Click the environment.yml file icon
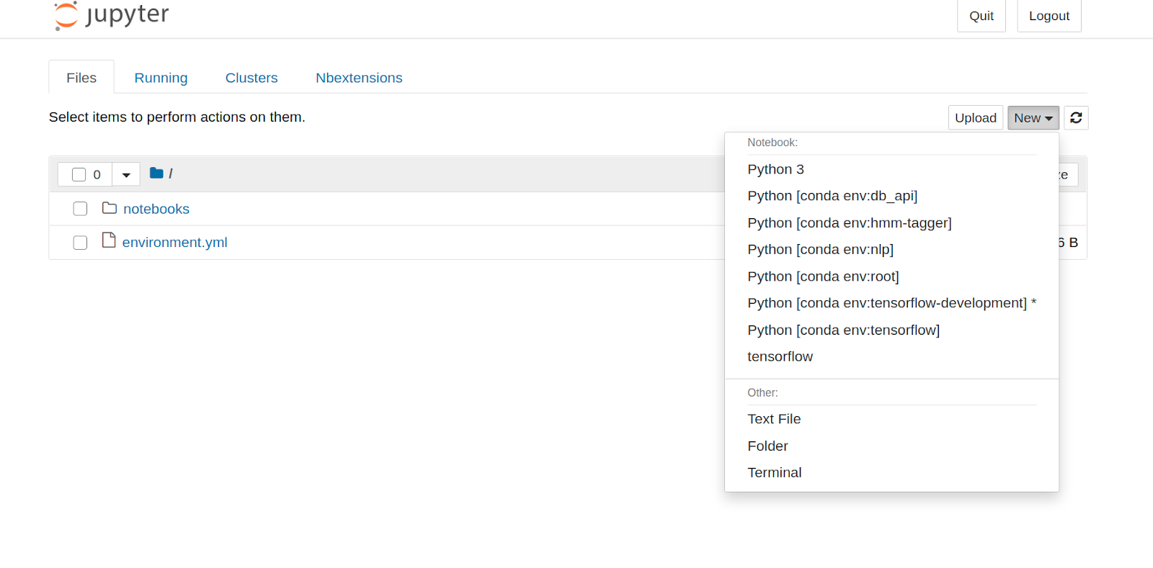The width and height of the screenshot is (1153, 568). pyautogui.click(x=109, y=240)
